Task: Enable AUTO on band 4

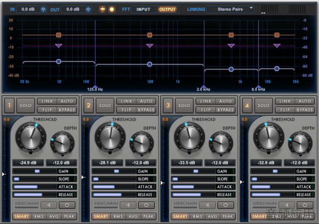Action: 305,101
